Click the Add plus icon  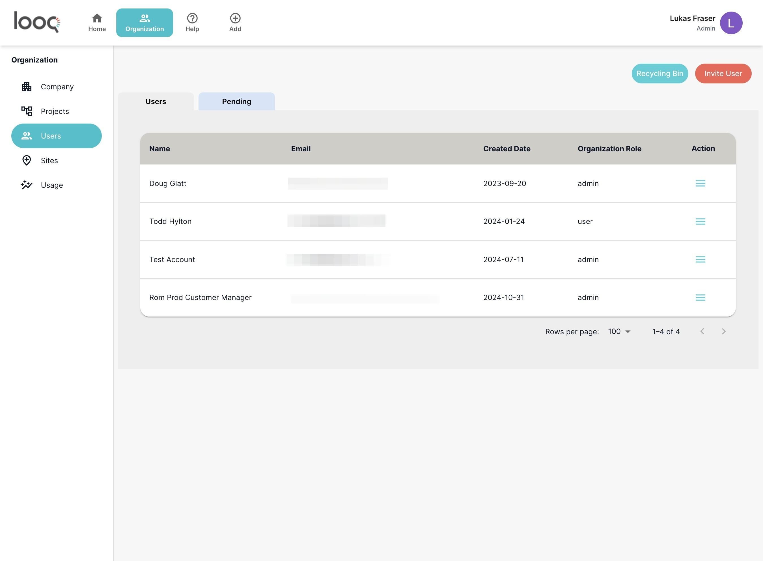pyautogui.click(x=235, y=18)
